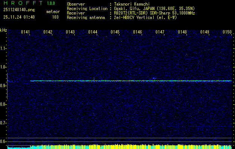The image size is (235, 149).
Task: Click the 0.9 kHz axis label
Action: [x=3, y=86]
